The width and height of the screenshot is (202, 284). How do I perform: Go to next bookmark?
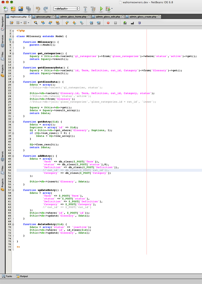pos(74,23)
